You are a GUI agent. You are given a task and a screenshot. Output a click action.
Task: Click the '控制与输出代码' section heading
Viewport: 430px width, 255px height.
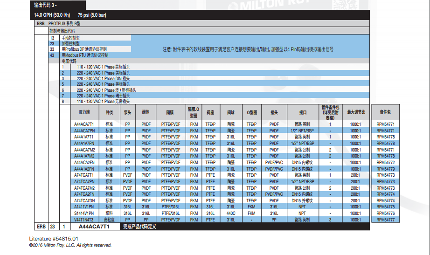pyautogui.click(x=62, y=31)
